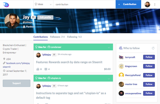Click lightbulb icon on condenser idea header
Screen dimensions: 160x104
36,47
